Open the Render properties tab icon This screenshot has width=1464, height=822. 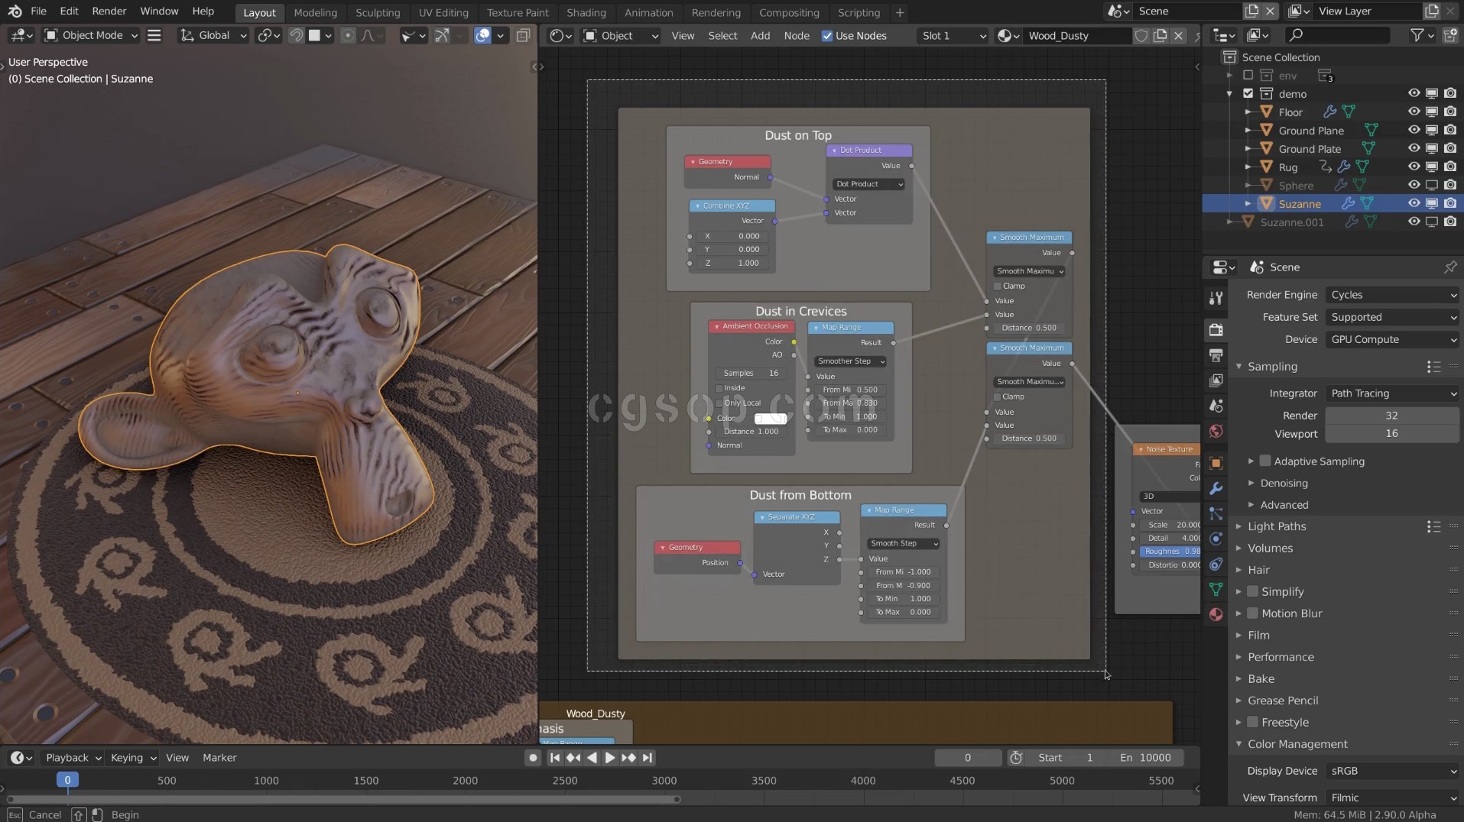(x=1216, y=330)
